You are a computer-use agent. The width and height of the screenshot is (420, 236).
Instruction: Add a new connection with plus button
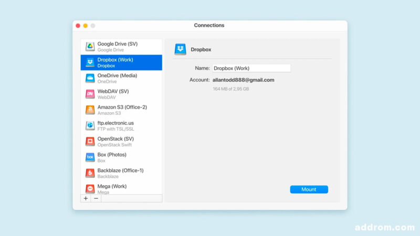coord(86,198)
